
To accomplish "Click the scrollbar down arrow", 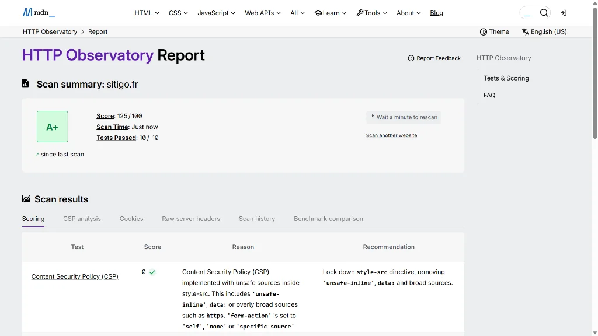I will [595, 333].
